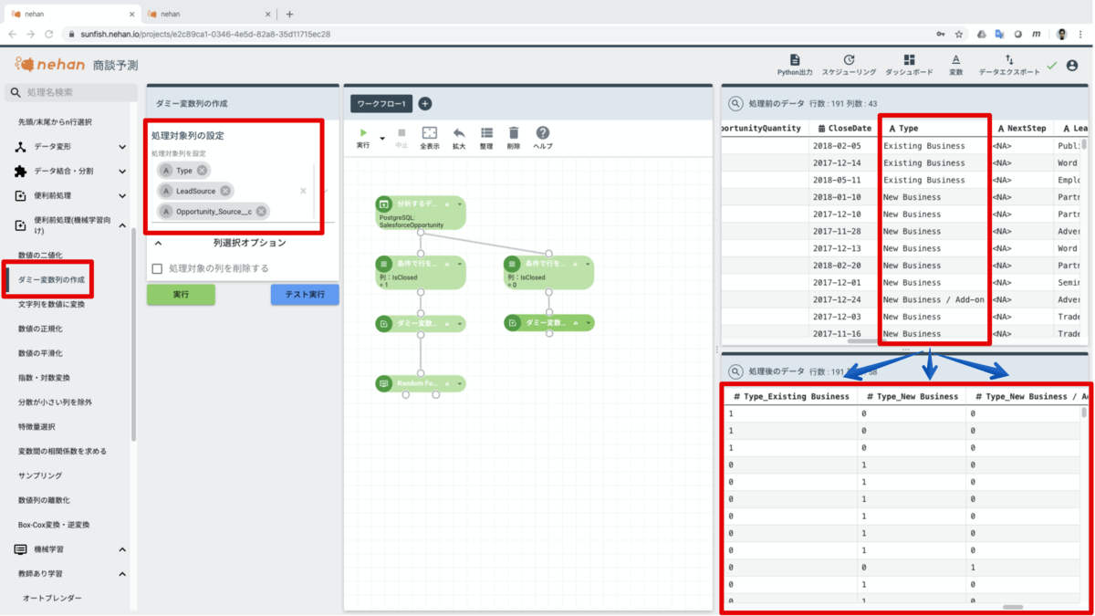Click the 中止 stop icon
The image size is (1095, 616).
[x=401, y=133]
